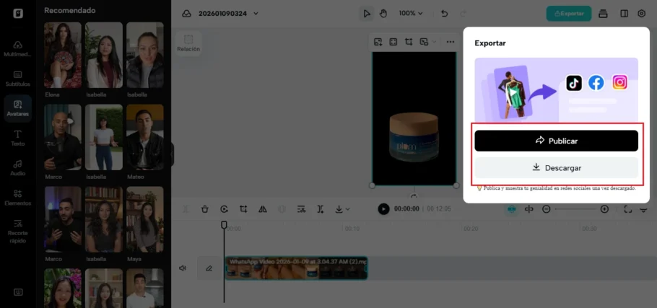Select the WhatsApp Video clip on timeline

click(x=296, y=268)
